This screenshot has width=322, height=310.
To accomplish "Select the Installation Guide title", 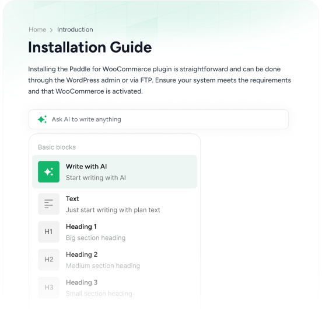I will (90, 47).
